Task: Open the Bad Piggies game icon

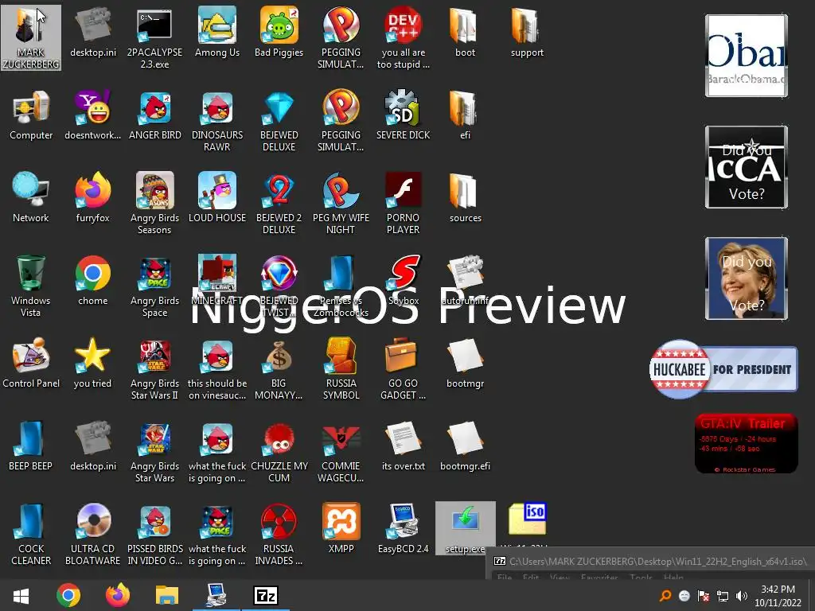Action: pyautogui.click(x=279, y=32)
